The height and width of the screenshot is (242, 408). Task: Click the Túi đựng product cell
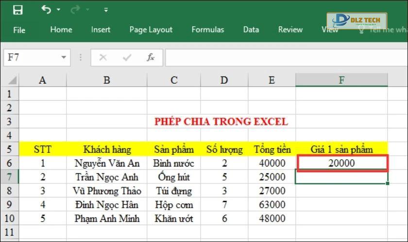point(174,191)
